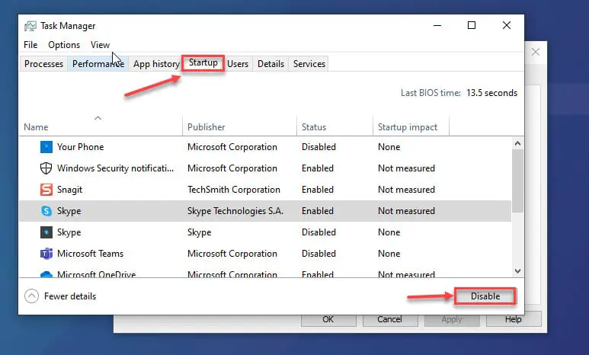Image resolution: width=589 pixels, height=355 pixels.
Task: Click the scrollbar down arrow
Action: (x=517, y=271)
